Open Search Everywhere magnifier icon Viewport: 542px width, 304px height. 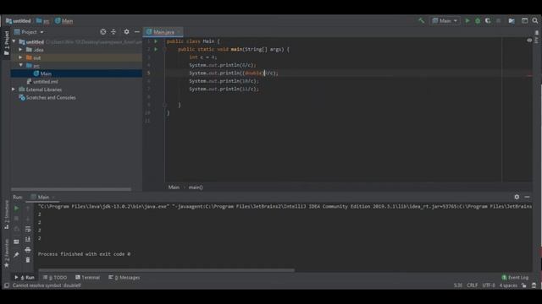pos(534,21)
